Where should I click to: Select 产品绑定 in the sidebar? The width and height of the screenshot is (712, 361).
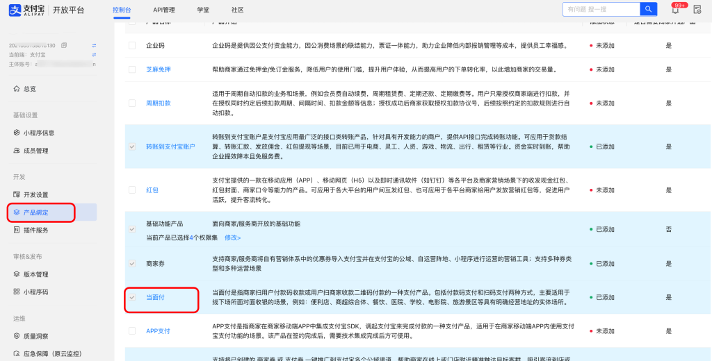35,212
